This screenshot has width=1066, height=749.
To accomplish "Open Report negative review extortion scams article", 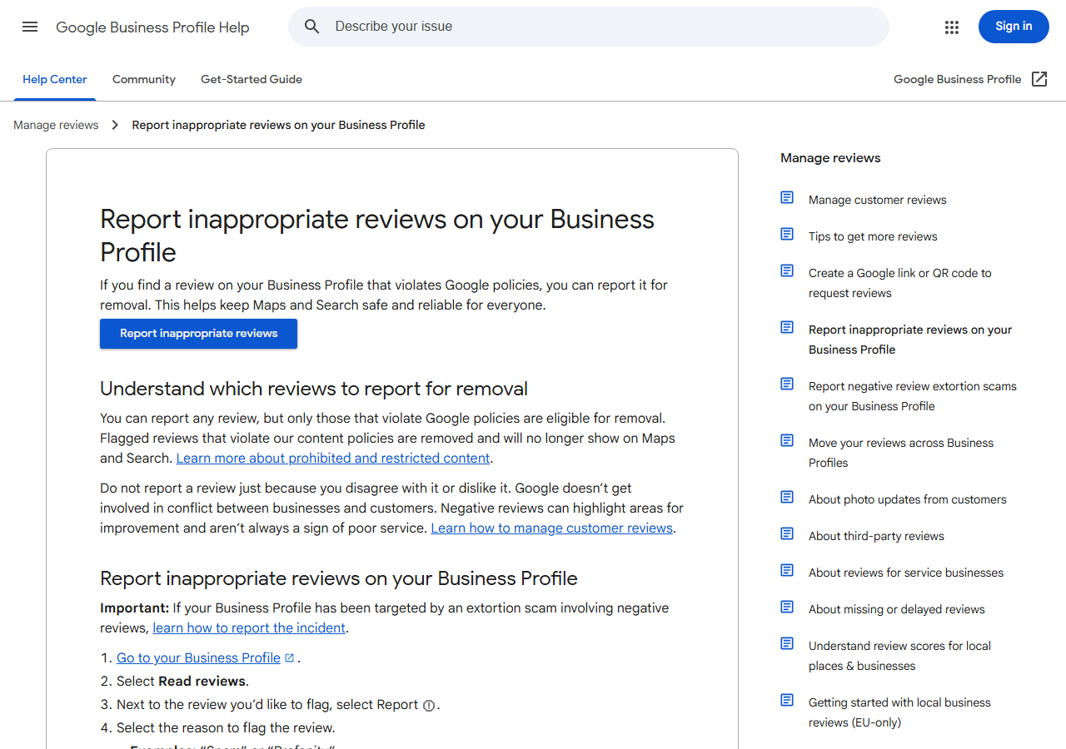I will [913, 396].
